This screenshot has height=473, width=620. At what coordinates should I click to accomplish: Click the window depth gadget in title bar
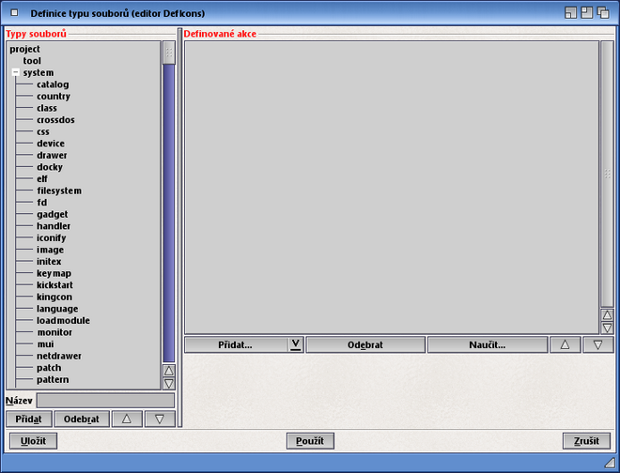click(x=604, y=13)
